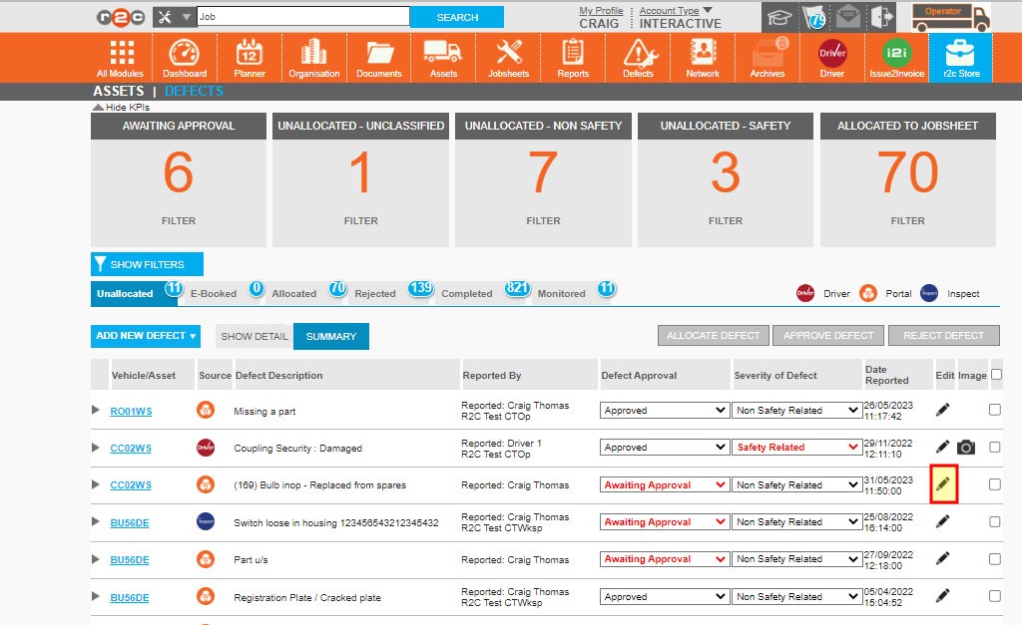Click the SHOW FILTERS button

[x=147, y=264]
